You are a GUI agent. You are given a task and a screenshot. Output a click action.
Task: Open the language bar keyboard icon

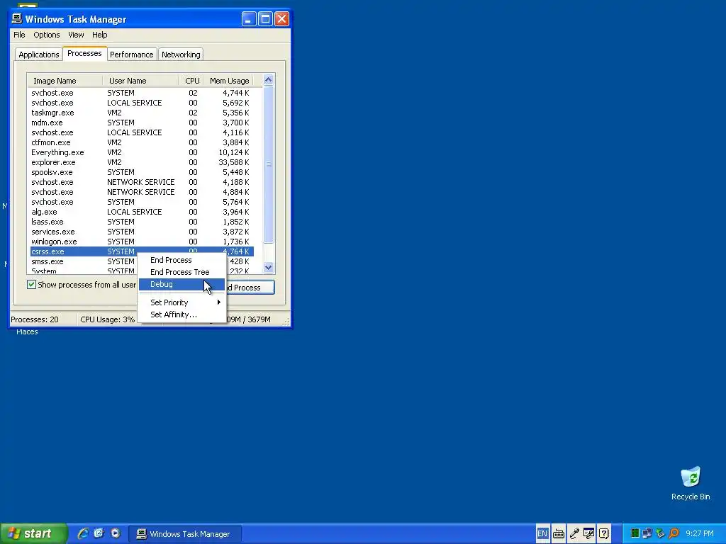pos(559,534)
